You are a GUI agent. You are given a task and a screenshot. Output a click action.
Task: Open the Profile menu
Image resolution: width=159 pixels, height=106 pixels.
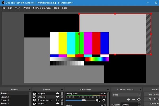27,8
